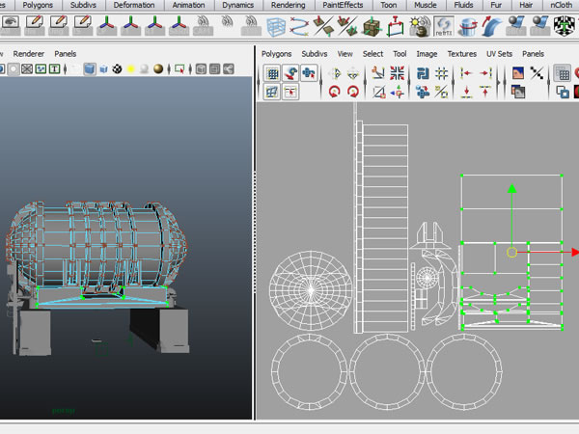Align UVs to maximum V (up arrow)
The image size is (579, 434).
(x=485, y=92)
